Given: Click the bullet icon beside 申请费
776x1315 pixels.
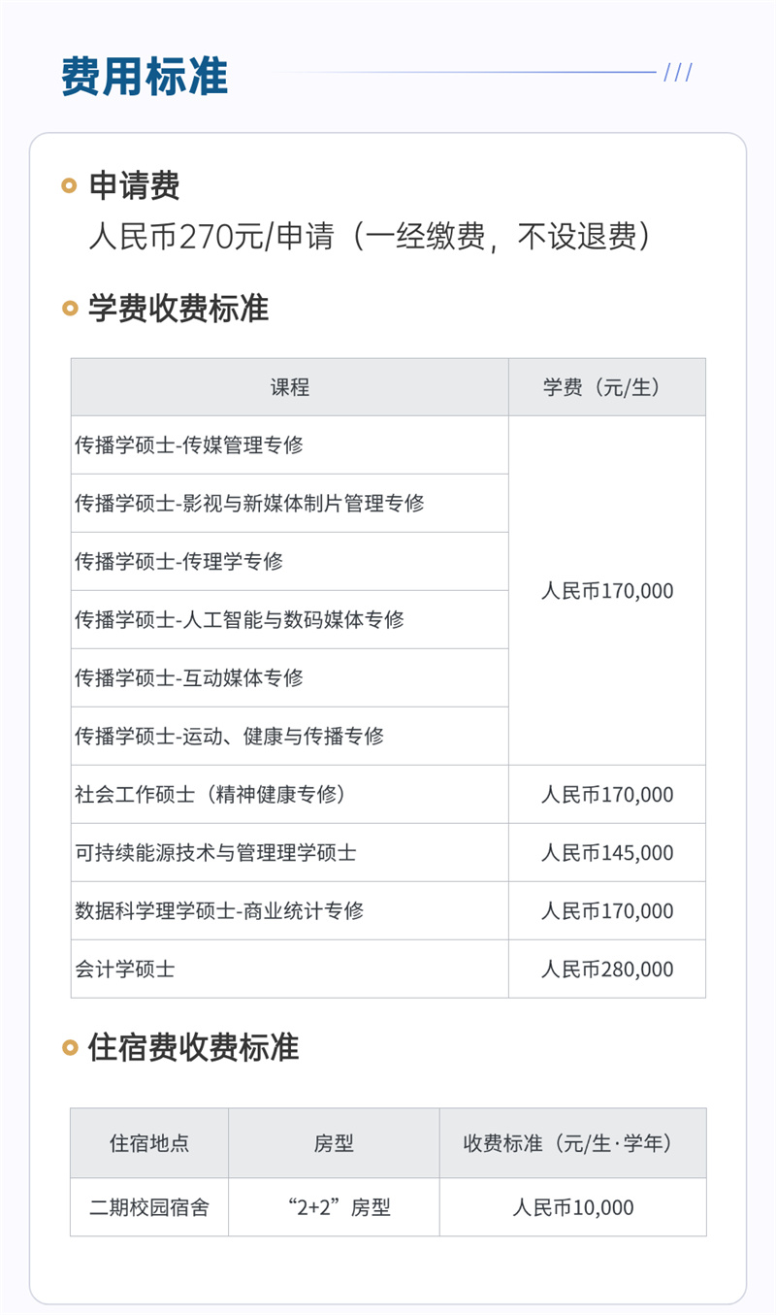Looking at the screenshot, I should [69, 185].
